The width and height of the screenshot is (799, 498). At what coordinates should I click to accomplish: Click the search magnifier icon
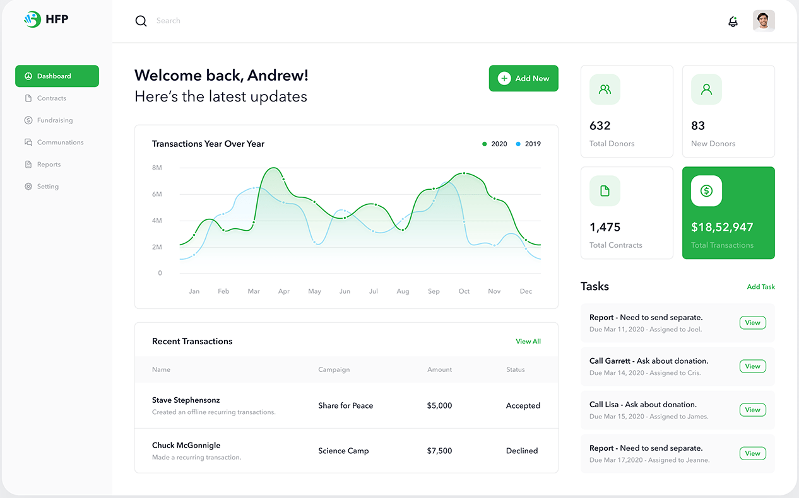[141, 21]
